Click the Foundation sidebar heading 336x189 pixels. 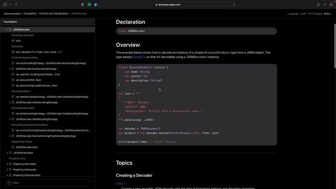pyautogui.click(x=10, y=22)
